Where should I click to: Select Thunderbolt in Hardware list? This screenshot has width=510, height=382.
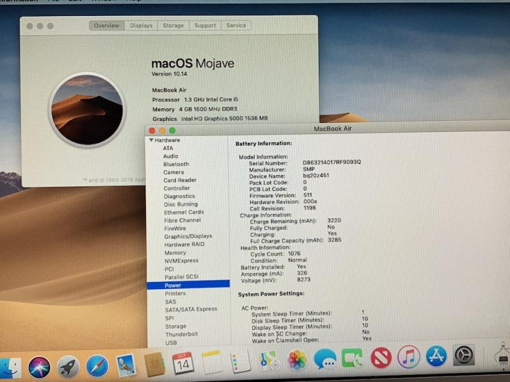pyautogui.click(x=182, y=334)
